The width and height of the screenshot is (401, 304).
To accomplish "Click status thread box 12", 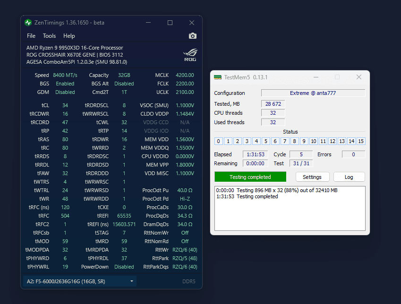I will 333,141.
